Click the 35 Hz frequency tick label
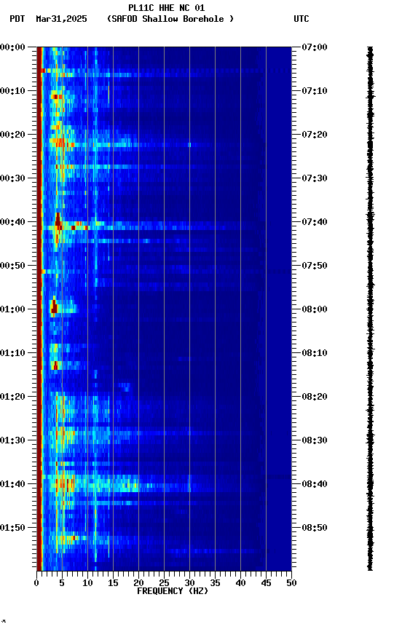 pyautogui.click(x=215, y=583)
